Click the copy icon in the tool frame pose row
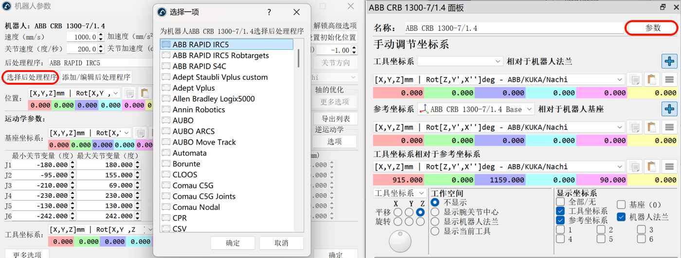The height and width of the screenshot is (258, 681). click(x=634, y=80)
